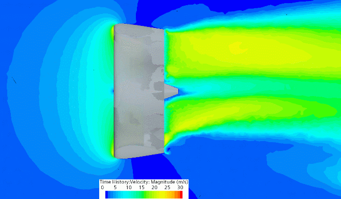Select the legend tick label 25

click(167, 187)
